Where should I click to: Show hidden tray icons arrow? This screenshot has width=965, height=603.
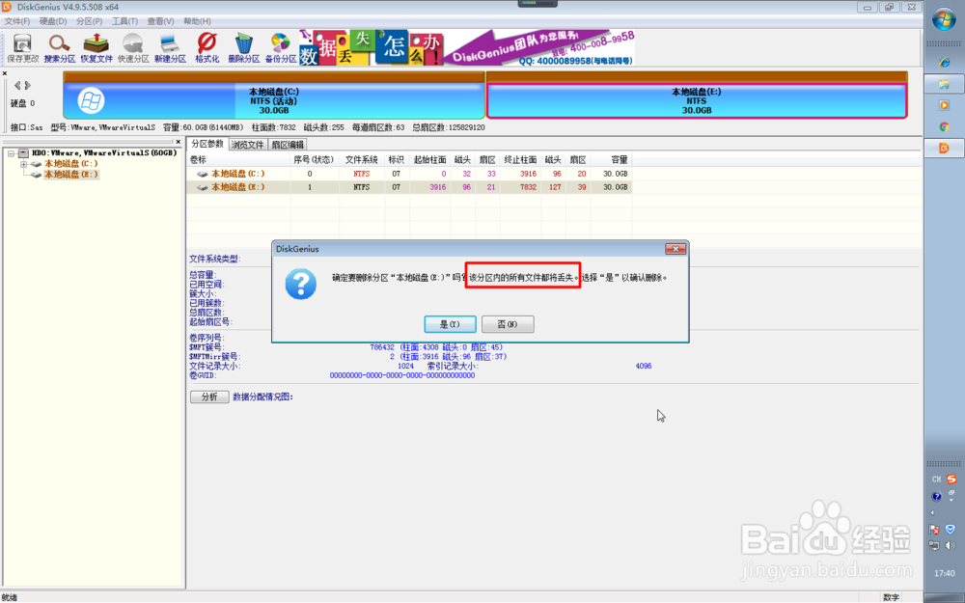tap(932, 512)
